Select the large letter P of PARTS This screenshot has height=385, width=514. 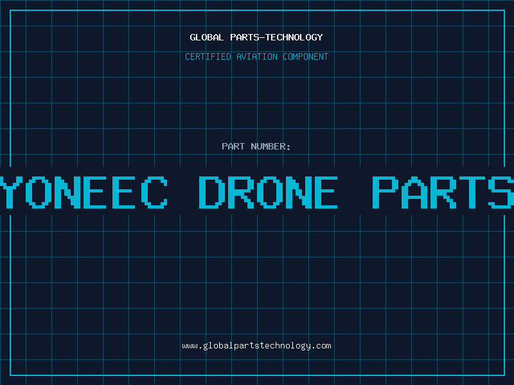coord(385,193)
